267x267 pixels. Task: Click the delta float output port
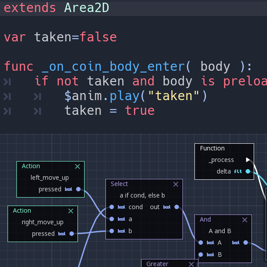248,171
